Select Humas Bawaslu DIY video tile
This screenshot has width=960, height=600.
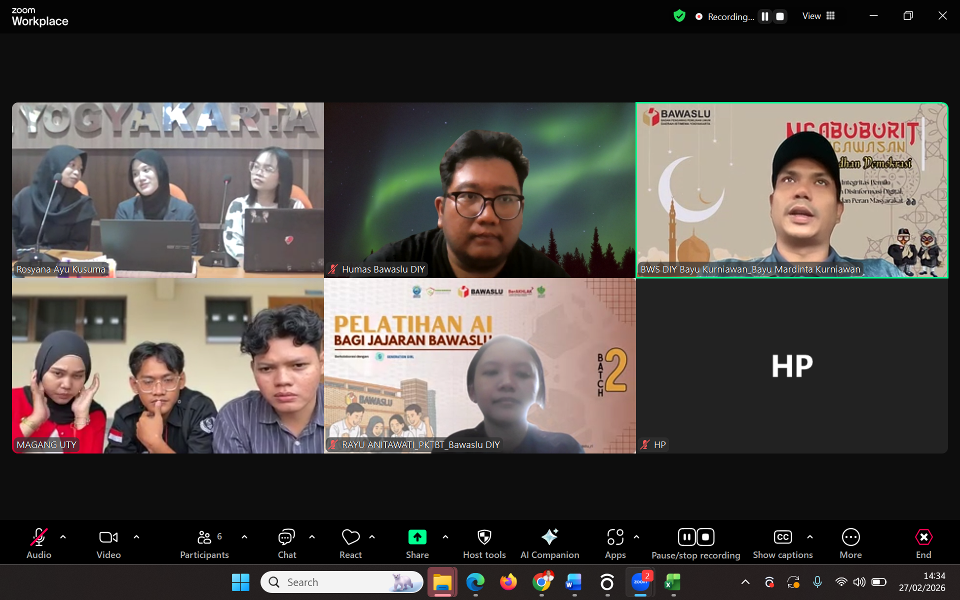480,190
